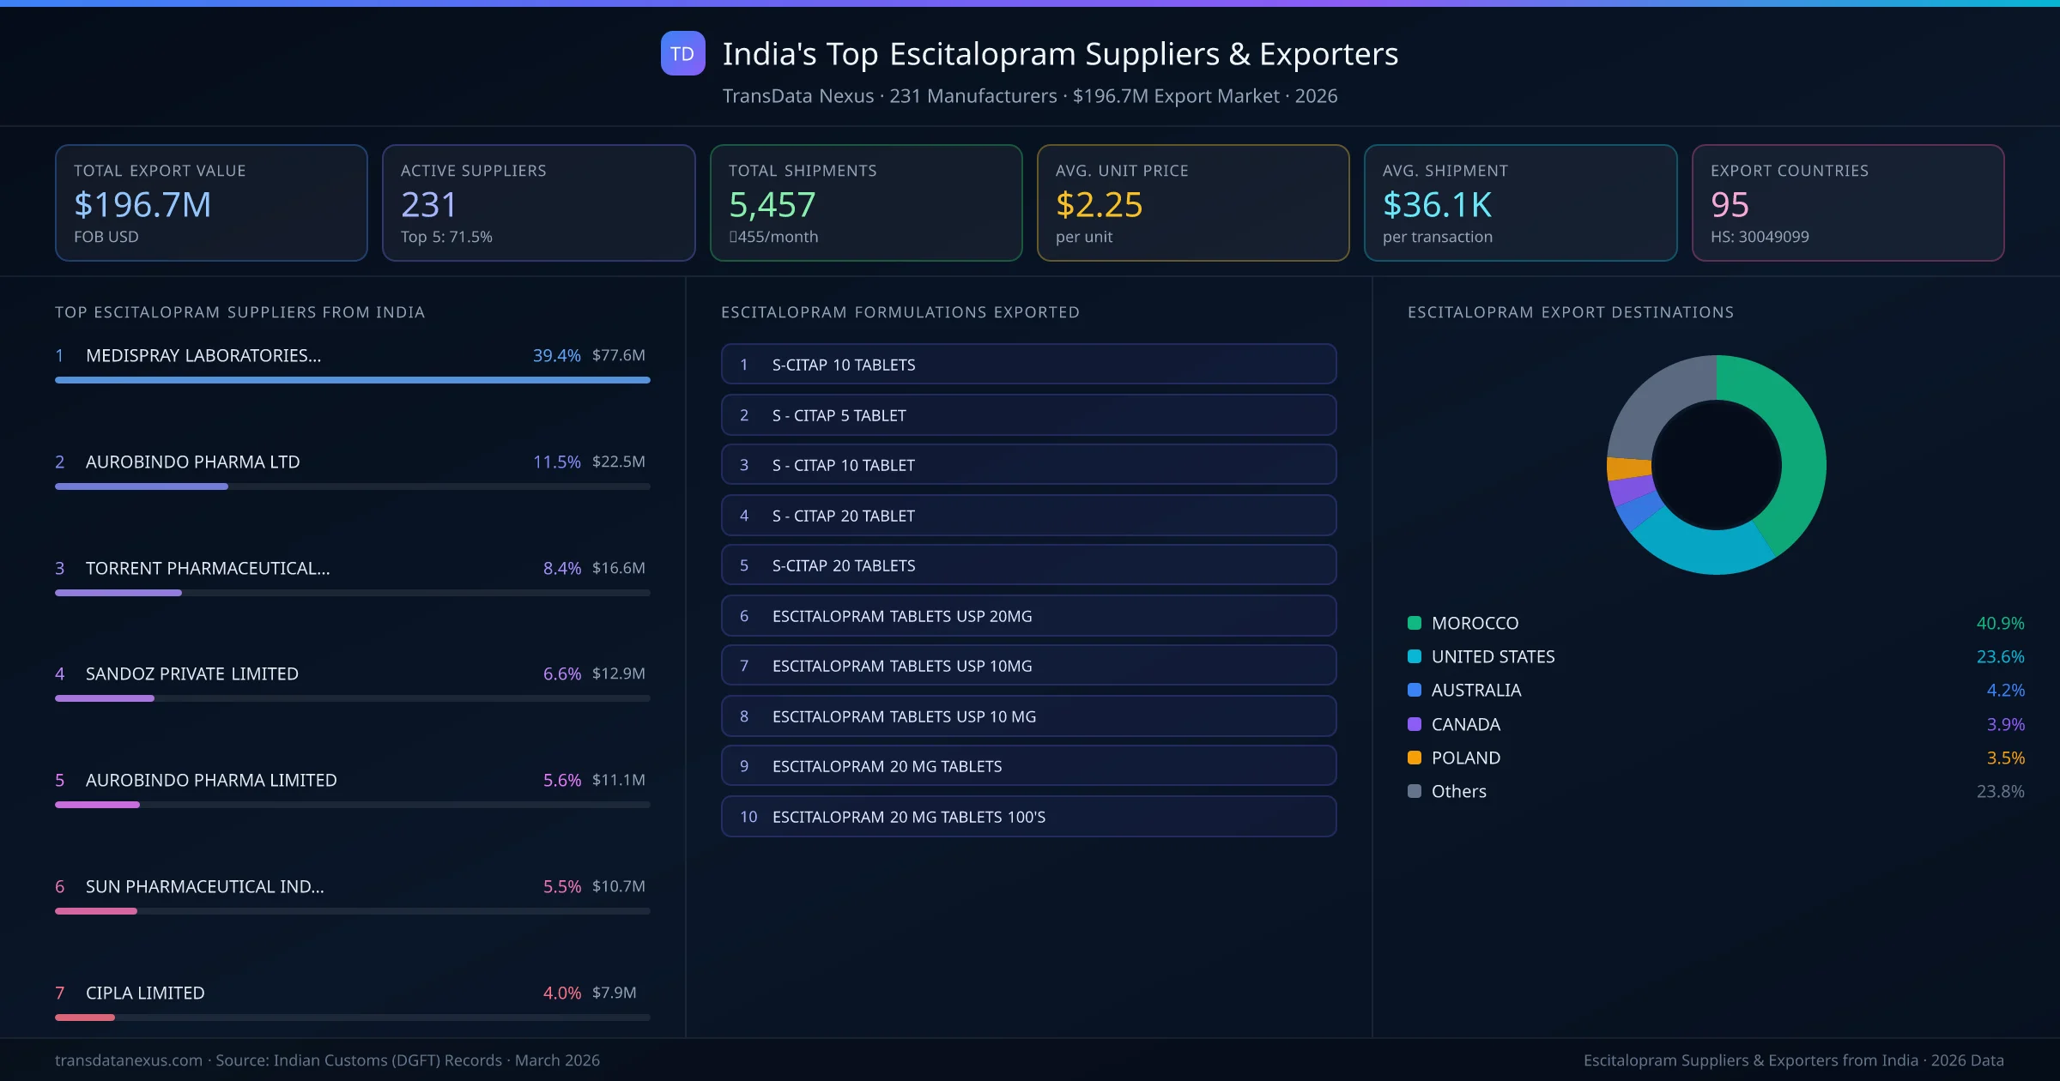The image size is (2060, 1081).
Task: Click the purple Canada legend marker
Action: tap(1414, 724)
